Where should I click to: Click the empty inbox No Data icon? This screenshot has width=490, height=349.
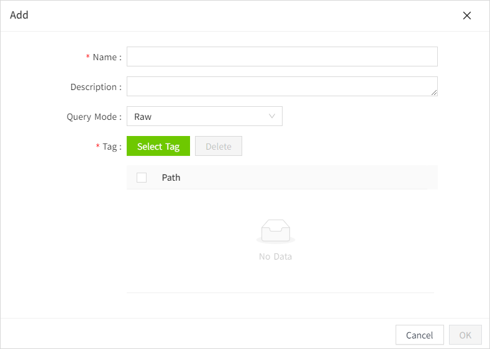coord(275,231)
